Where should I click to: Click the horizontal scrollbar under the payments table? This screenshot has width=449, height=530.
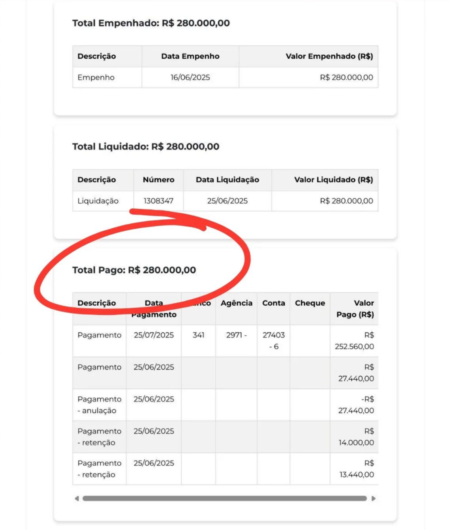click(224, 498)
